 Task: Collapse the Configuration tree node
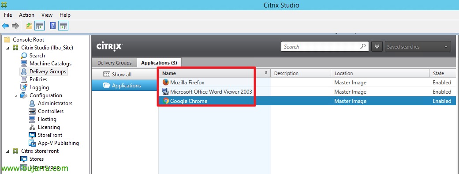[x=16, y=95]
